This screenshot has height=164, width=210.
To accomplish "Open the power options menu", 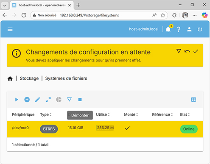I will pos(200,29).
